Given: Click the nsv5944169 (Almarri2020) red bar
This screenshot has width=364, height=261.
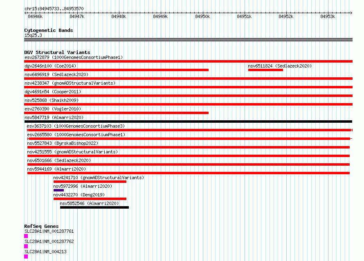Looking at the screenshot, I should click(x=189, y=173).
